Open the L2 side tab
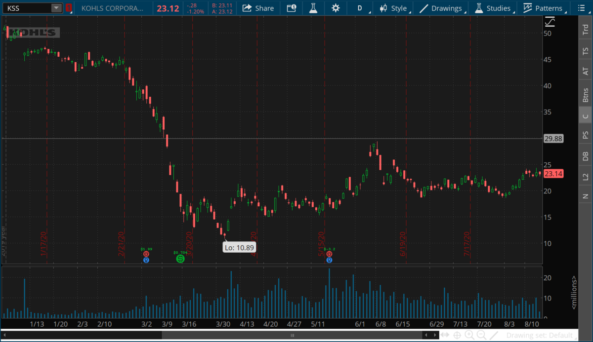The image size is (593, 342). 586,177
